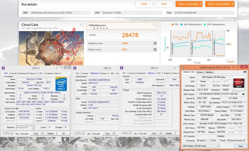Click the blue GPU Temperature legend marker
Image resolution: width=249 pixels, height=151 pixels.
182,24
